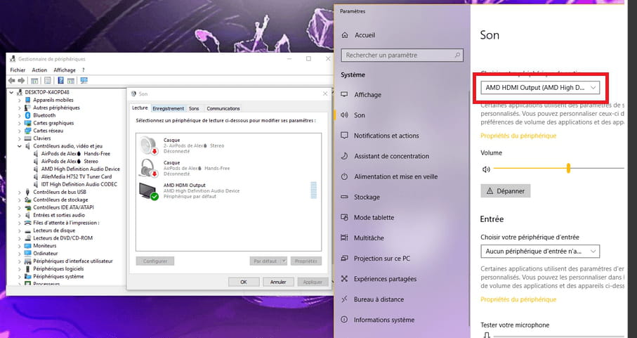Switch to the Enregistrement tab in Son dialog
The width and height of the screenshot is (637, 338).
click(168, 108)
